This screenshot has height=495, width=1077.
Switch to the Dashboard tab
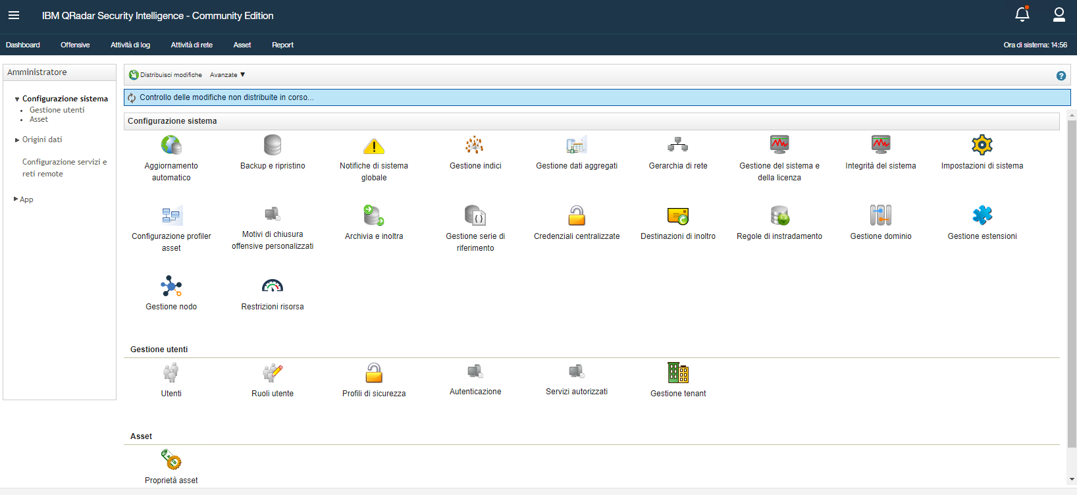tap(23, 45)
